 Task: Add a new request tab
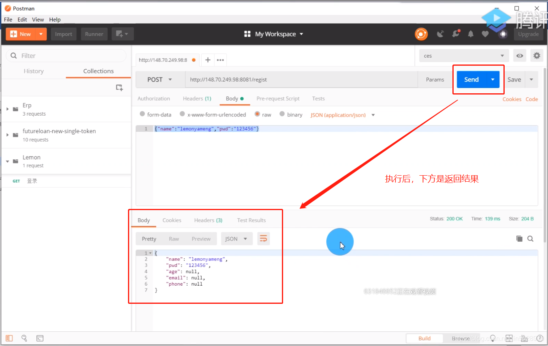pyautogui.click(x=208, y=60)
